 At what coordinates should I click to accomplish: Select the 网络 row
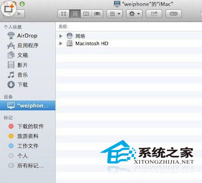click(x=129, y=36)
